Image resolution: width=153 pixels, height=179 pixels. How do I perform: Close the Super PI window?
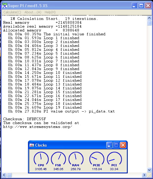pyautogui.click(x=148, y=5)
